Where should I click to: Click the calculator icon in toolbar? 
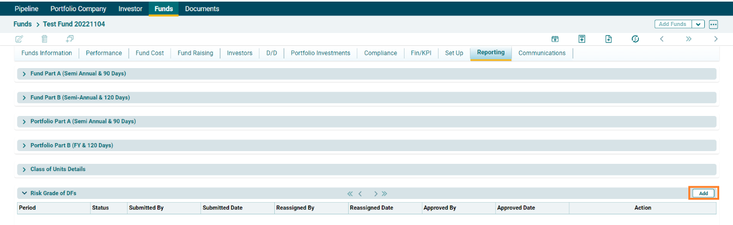pyautogui.click(x=582, y=39)
